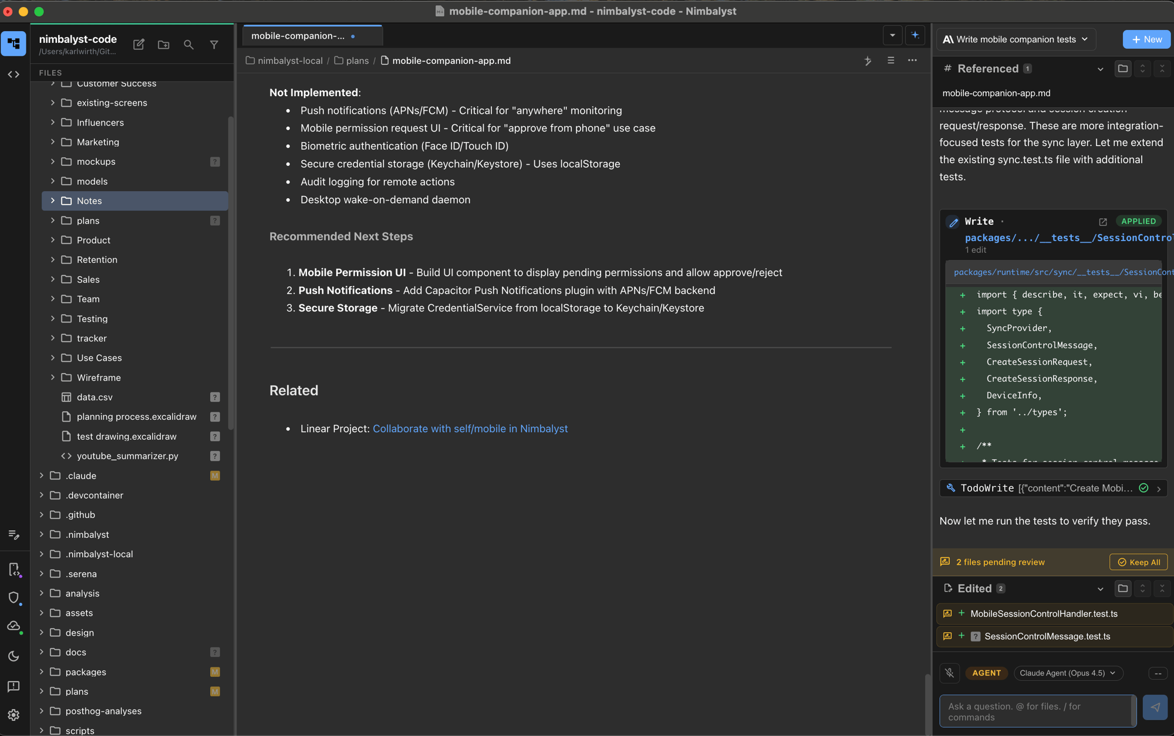Click the file filter funnel icon

click(214, 45)
